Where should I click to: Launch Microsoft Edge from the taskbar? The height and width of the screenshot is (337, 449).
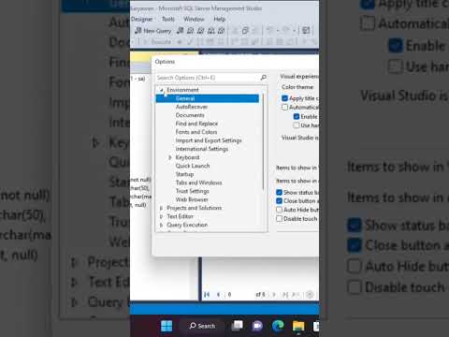278,326
